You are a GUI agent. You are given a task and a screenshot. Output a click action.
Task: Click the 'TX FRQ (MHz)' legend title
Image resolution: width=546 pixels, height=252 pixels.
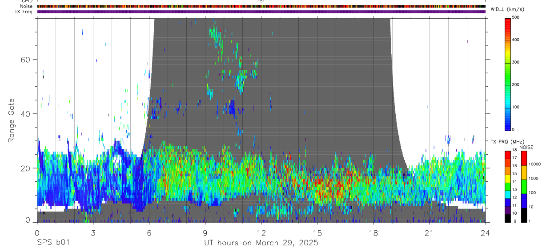point(507,141)
